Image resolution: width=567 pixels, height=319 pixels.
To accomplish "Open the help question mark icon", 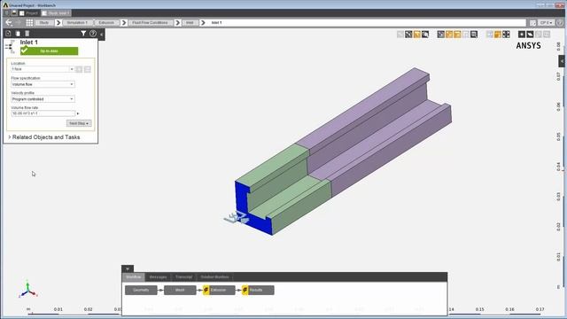I will click(93, 34).
